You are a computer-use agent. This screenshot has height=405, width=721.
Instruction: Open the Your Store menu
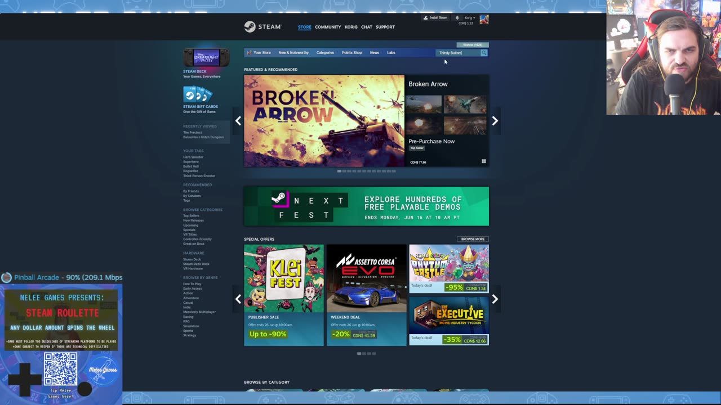pos(262,52)
